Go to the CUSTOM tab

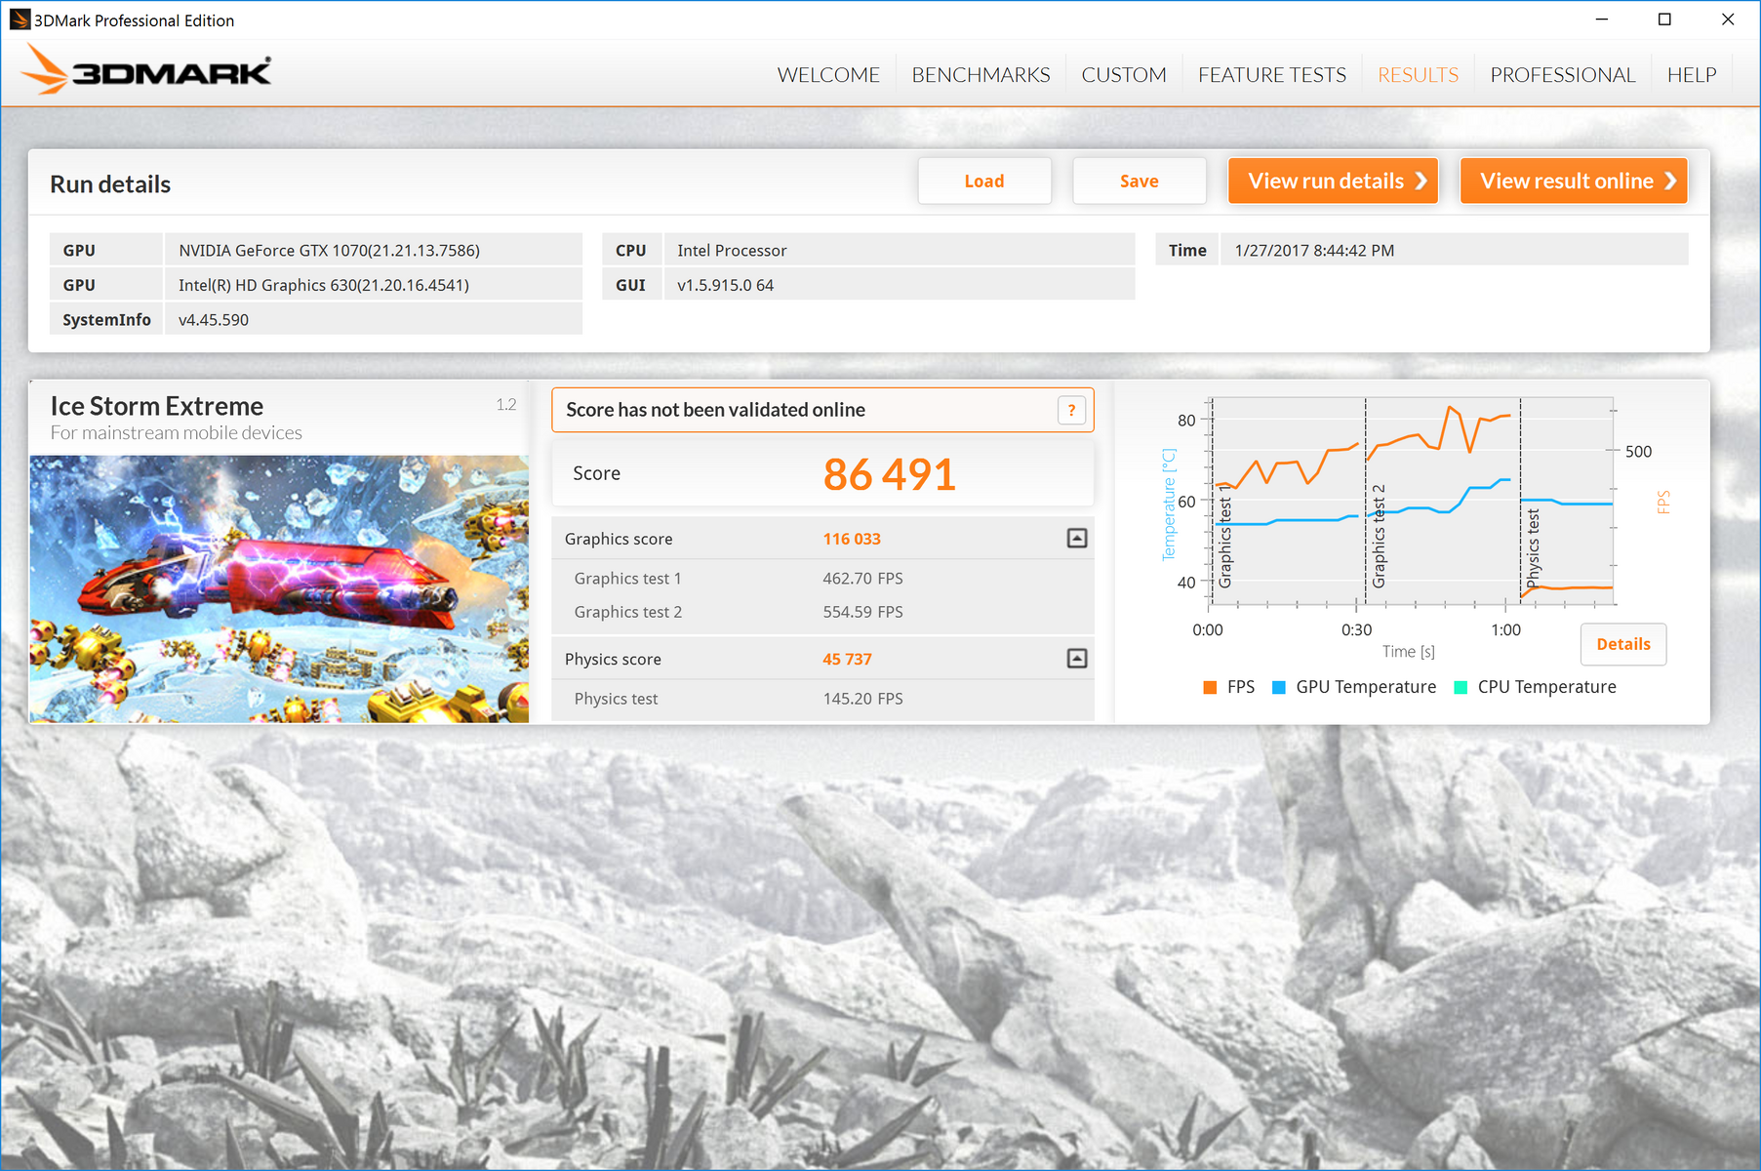[1124, 75]
